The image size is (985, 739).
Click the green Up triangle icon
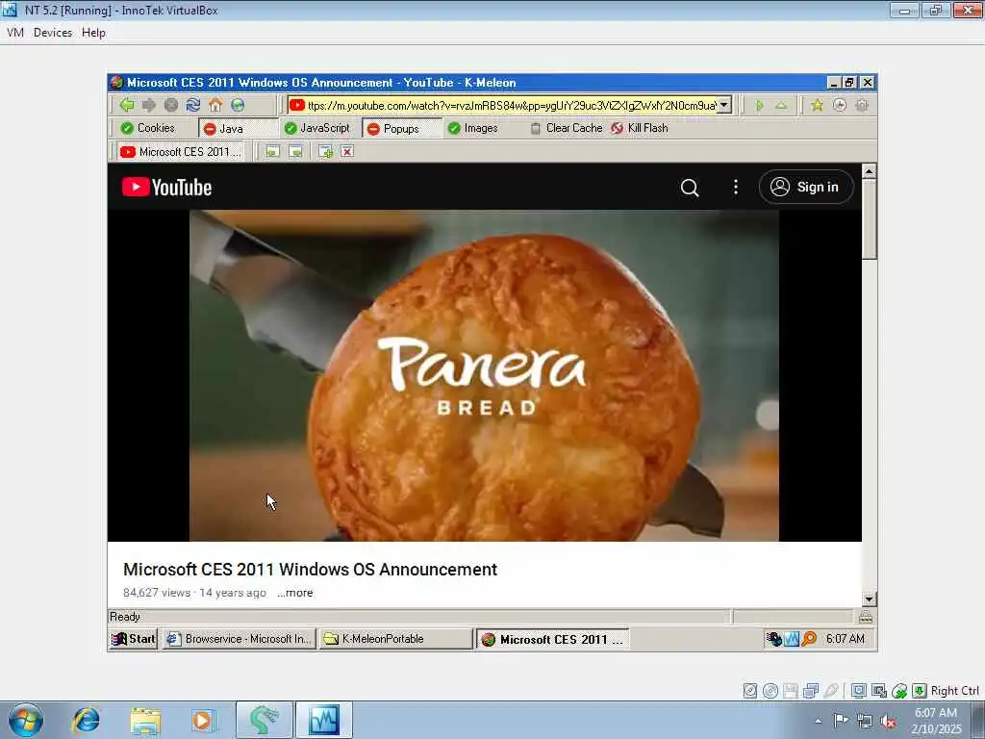coord(781,105)
